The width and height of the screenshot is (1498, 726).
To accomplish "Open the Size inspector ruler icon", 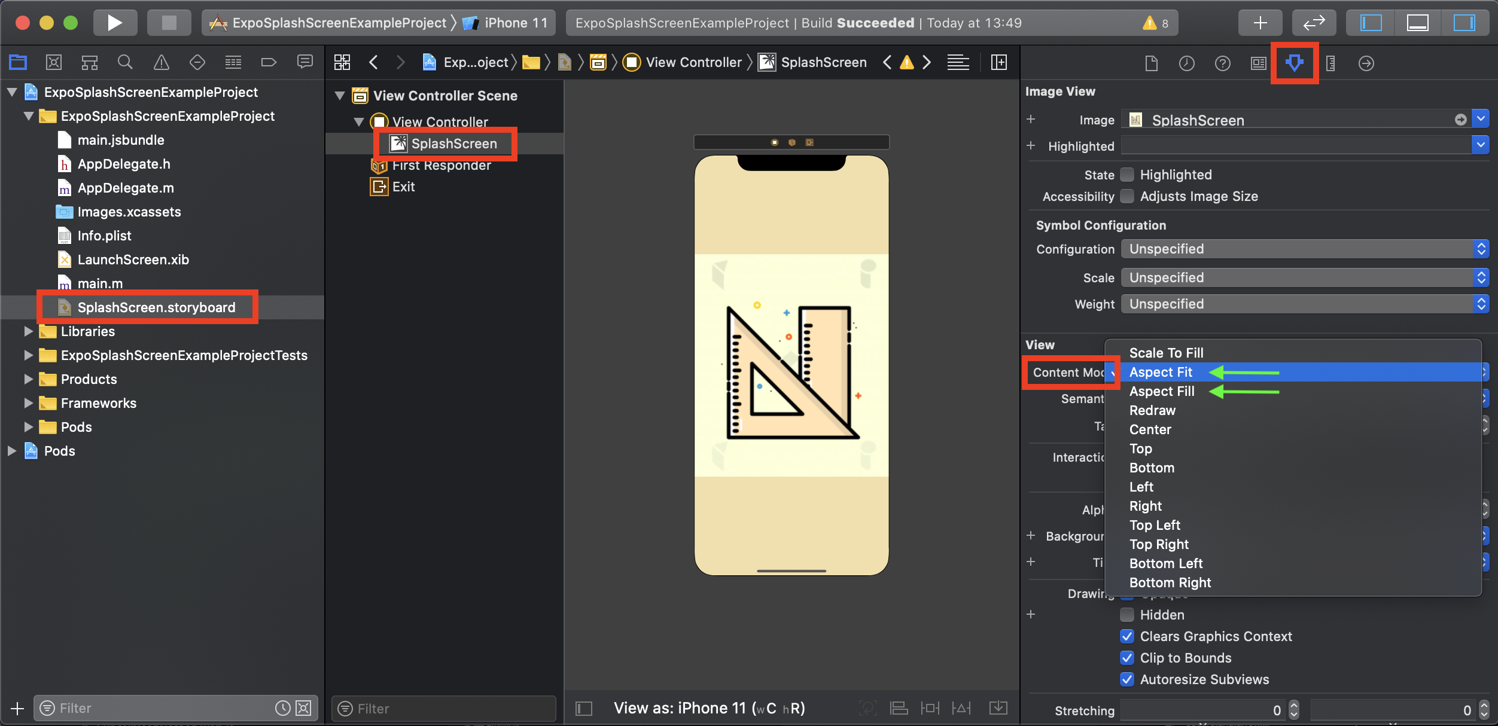I will 1330,63.
